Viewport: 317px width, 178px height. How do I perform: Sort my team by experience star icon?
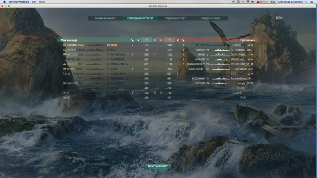146,40
